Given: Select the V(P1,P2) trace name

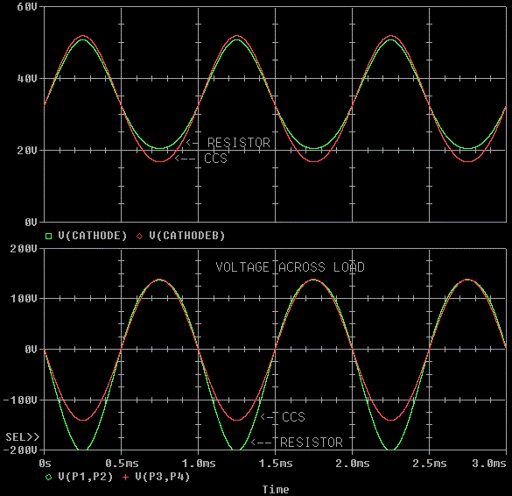Looking at the screenshot, I should (86, 477).
